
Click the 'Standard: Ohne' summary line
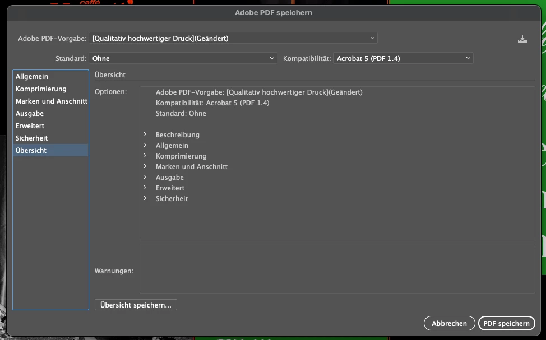pos(181,114)
